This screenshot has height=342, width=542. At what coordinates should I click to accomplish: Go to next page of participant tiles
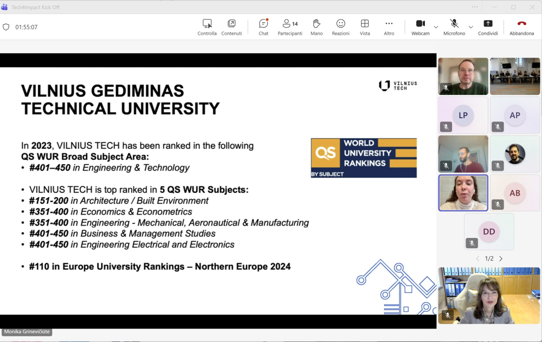[501, 259]
